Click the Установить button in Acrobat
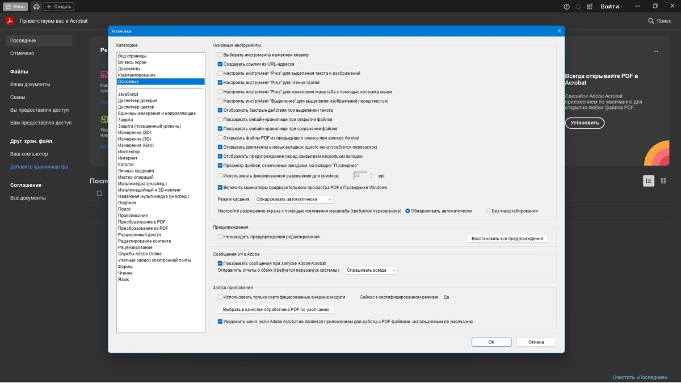 [585, 123]
